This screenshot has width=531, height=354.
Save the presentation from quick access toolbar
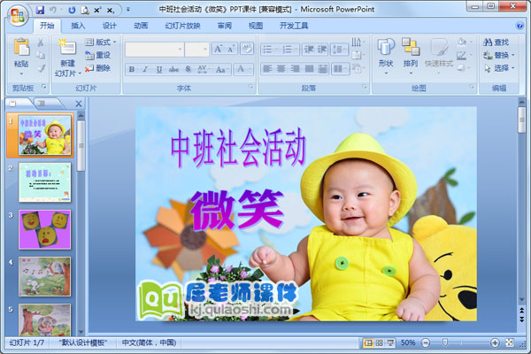pyautogui.click(x=40, y=10)
